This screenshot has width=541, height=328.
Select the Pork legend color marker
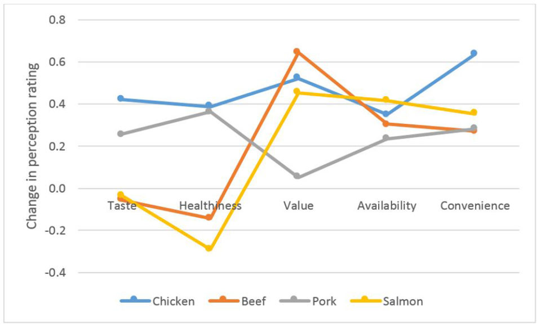[x=293, y=300]
